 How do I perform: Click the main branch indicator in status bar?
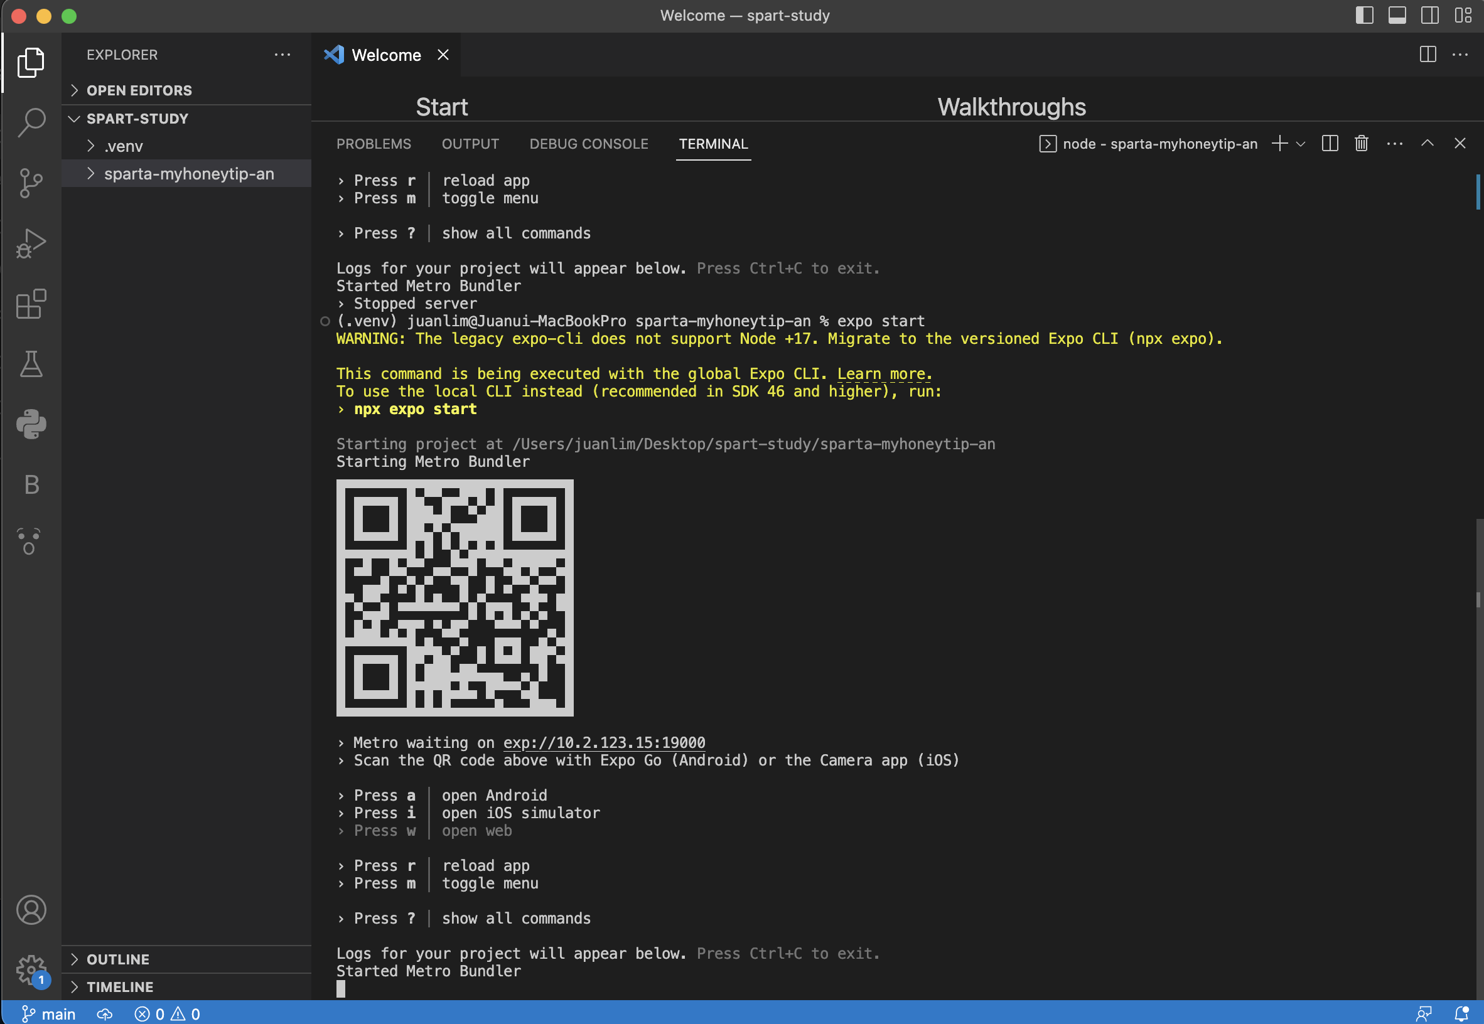point(49,1014)
